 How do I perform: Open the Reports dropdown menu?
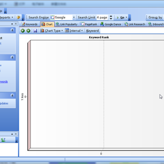coord(7,17)
